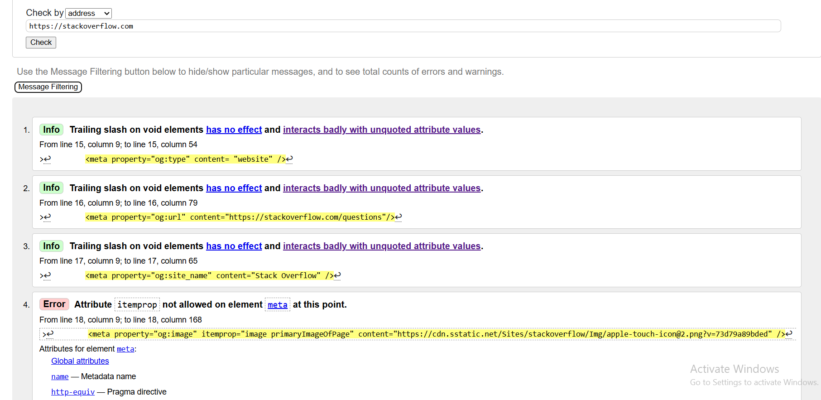Image resolution: width=821 pixels, height=400 pixels.
Task: Click the og:url meta source extract
Action: [x=240, y=217]
